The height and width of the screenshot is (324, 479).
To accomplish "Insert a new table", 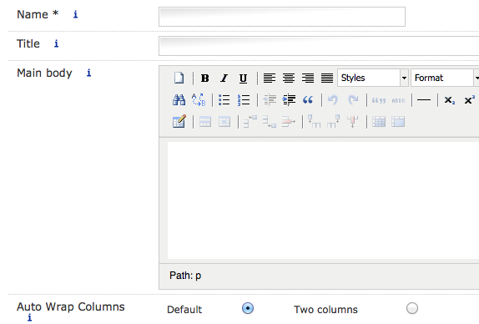I will pyautogui.click(x=179, y=122).
